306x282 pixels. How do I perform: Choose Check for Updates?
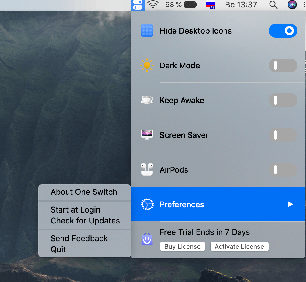(x=85, y=221)
